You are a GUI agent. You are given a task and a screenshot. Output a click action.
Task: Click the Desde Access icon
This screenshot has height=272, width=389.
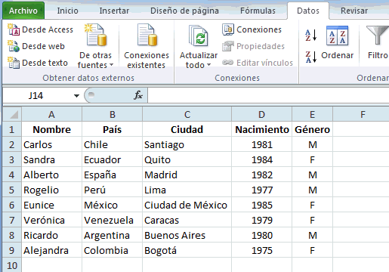coord(14,29)
